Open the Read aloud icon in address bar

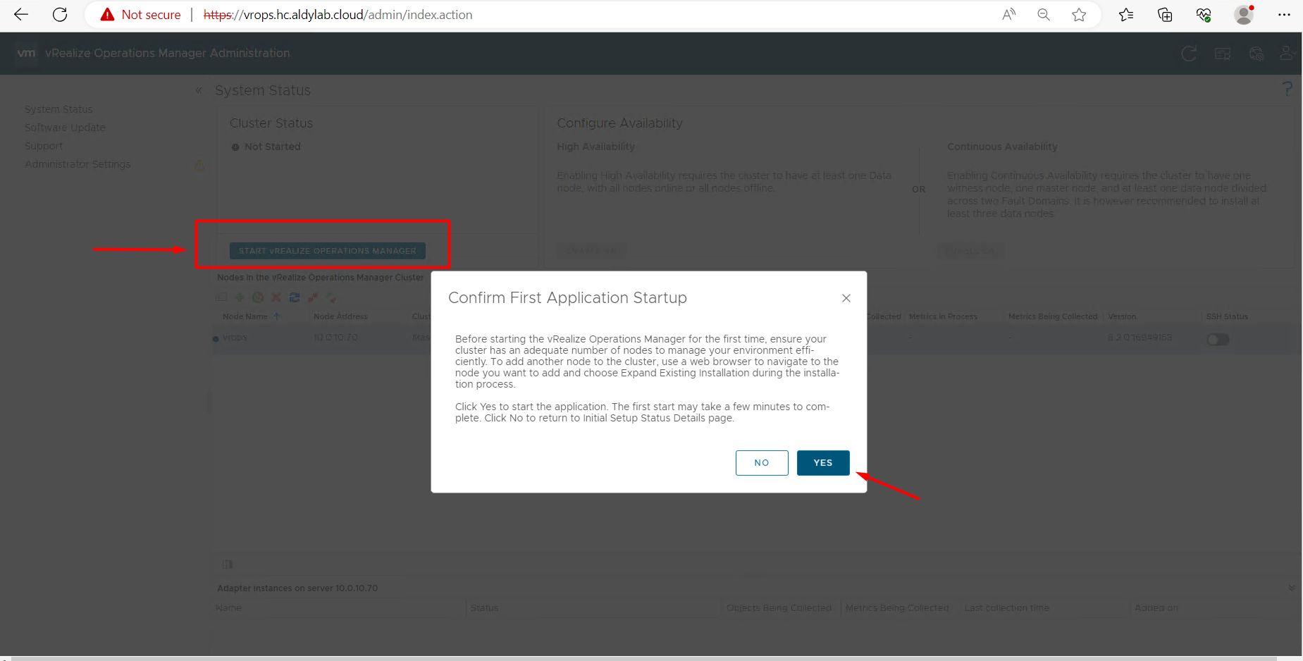(x=1008, y=15)
